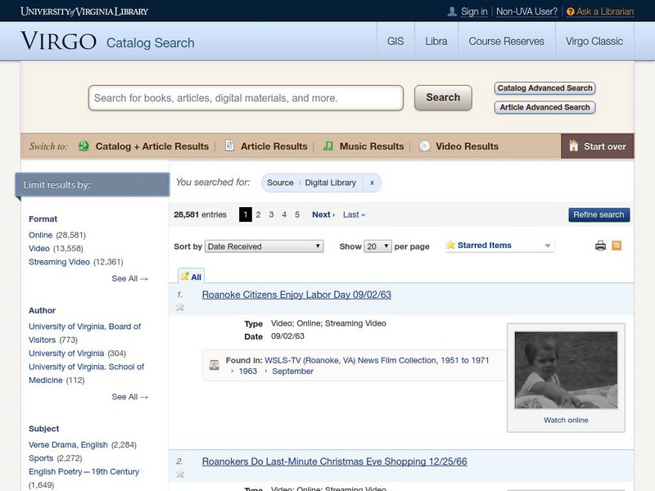The height and width of the screenshot is (491, 655).
Task: Open WSLS-TV News Film Collection link
Action: click(377, 360)
